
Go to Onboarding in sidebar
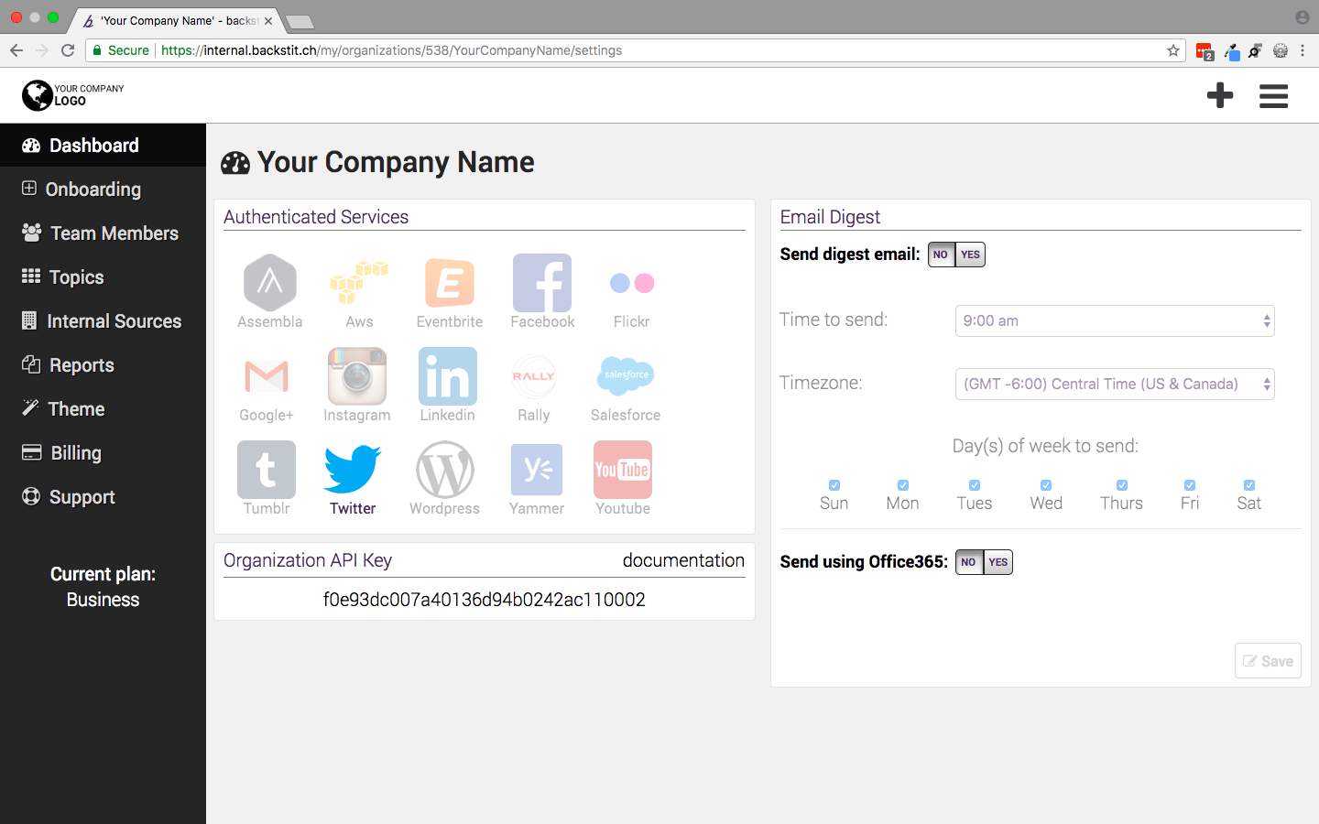(x=103, y=190)
